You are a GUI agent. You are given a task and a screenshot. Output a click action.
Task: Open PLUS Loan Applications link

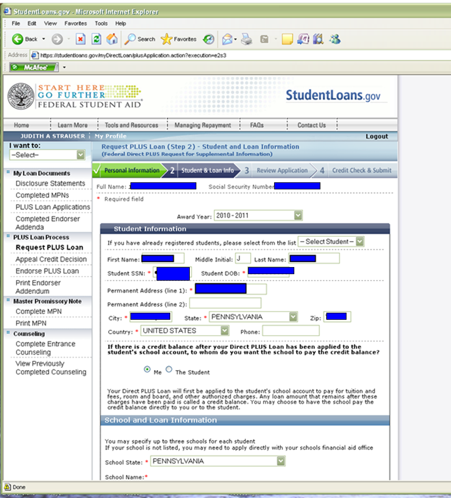point(53,207)
